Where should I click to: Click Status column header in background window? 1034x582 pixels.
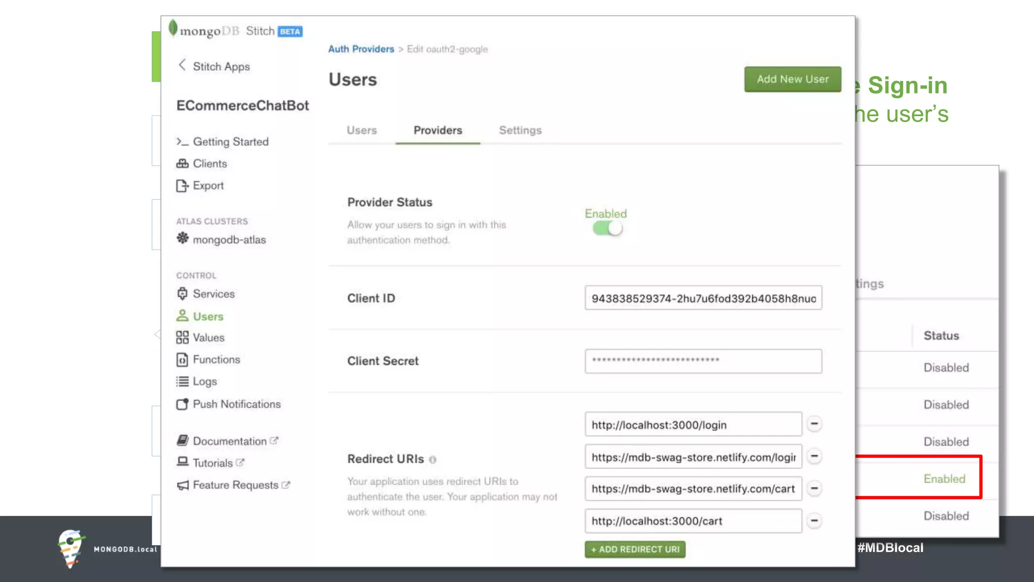[x=941, y=335]
